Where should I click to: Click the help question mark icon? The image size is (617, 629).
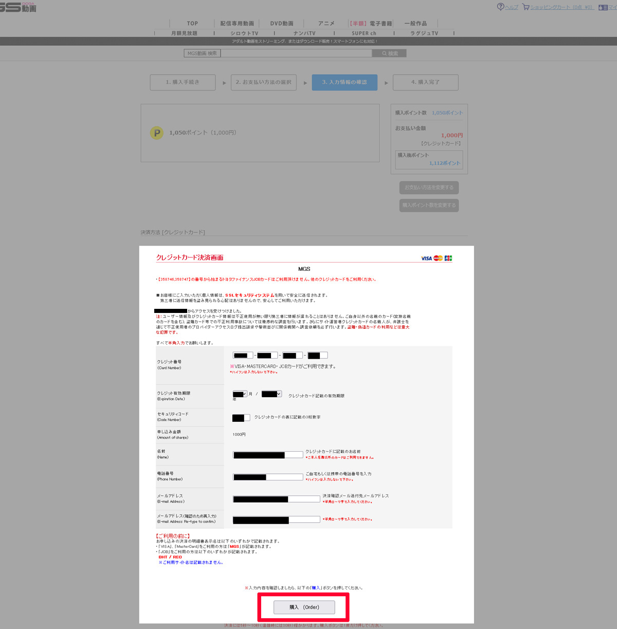pyautogui.click(x=500, y=7)
